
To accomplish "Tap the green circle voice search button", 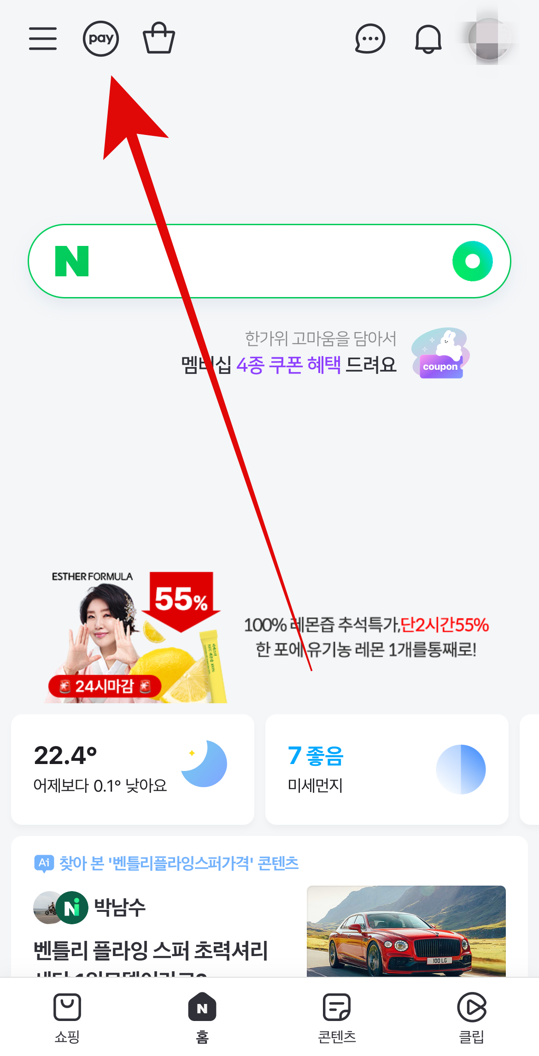I will [x=473, y=261].
